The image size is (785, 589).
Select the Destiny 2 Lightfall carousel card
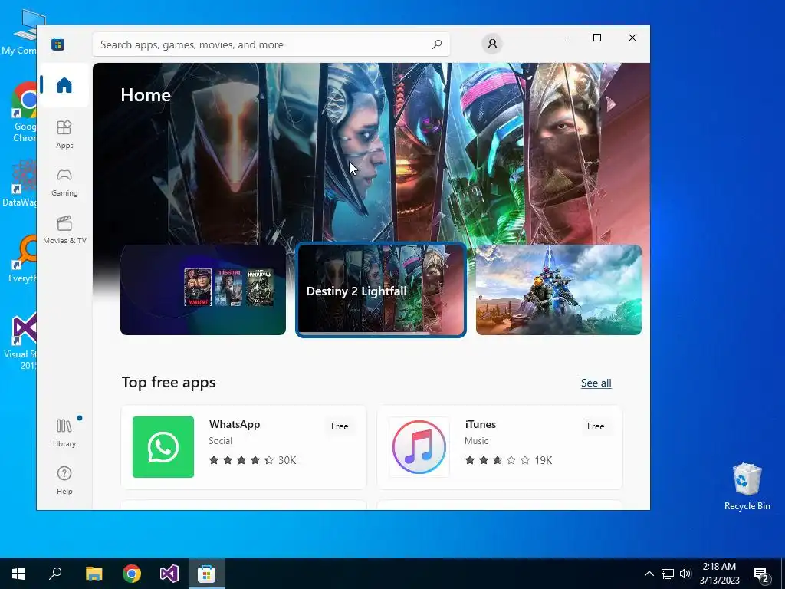(381, 289)
